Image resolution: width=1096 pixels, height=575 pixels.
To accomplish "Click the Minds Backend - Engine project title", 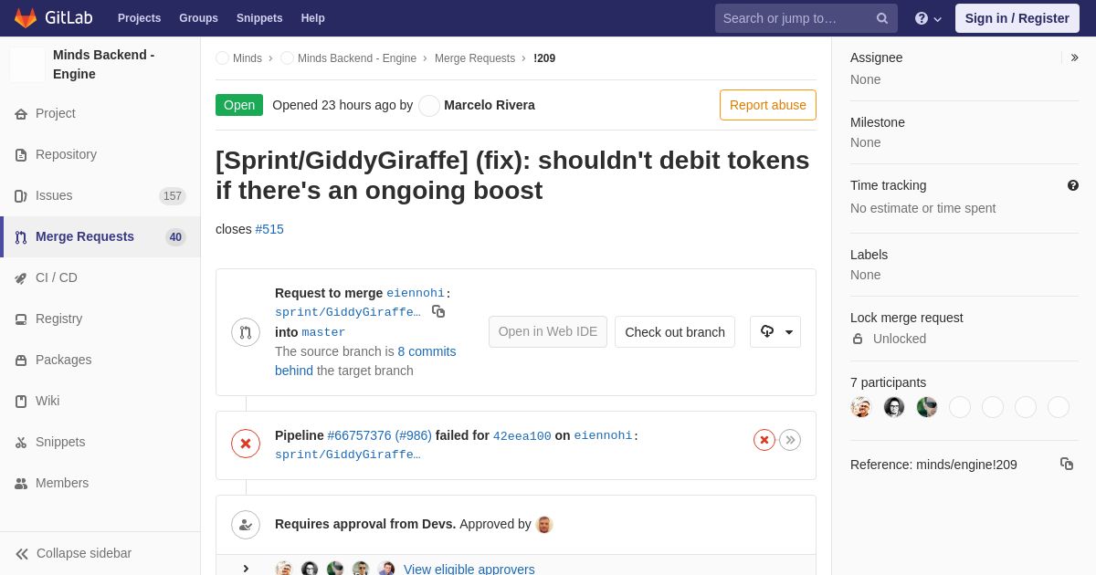I will tap(104, 64).
